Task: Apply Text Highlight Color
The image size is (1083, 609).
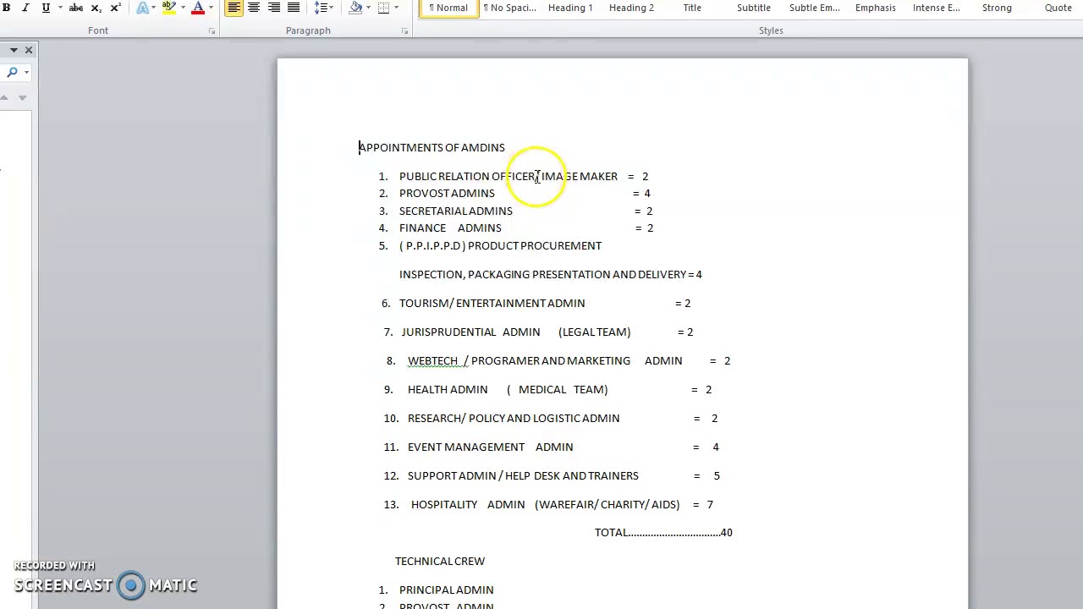Action: pos(168,8)
